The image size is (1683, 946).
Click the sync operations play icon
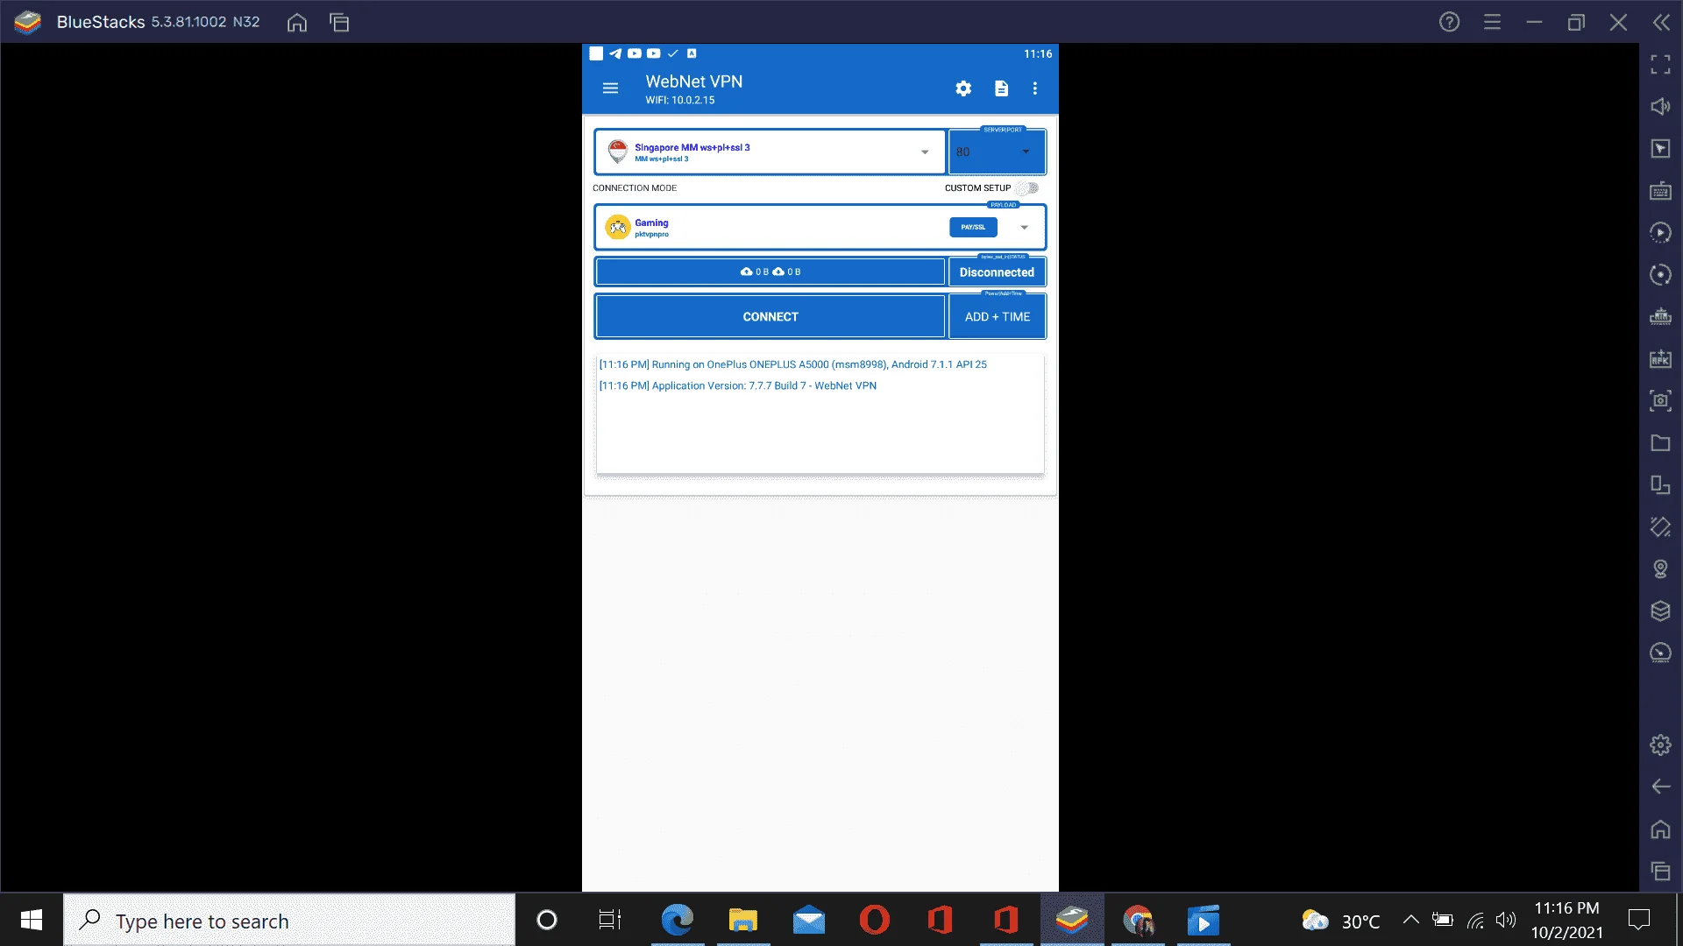[1660, 233]
